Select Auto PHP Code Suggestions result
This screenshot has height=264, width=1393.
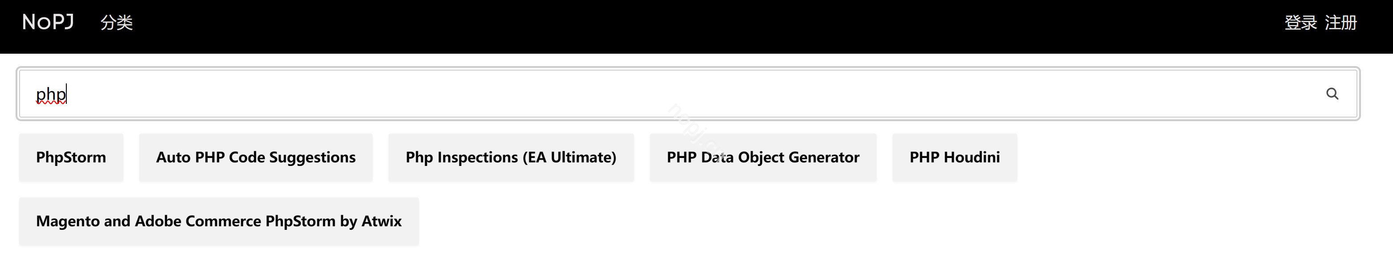(x=256, y=158)
